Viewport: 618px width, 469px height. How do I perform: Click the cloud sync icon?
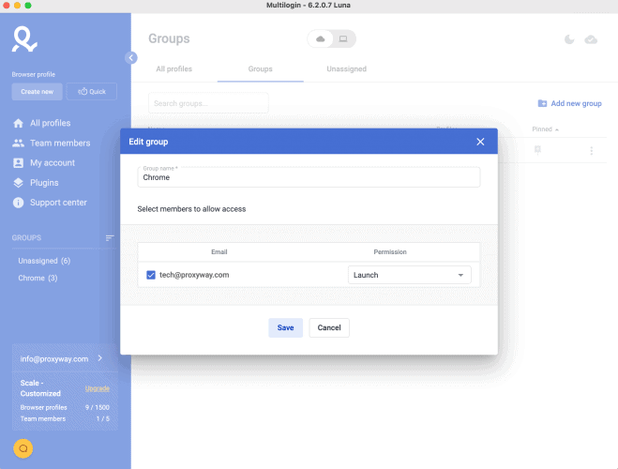(x=591, y=39)
